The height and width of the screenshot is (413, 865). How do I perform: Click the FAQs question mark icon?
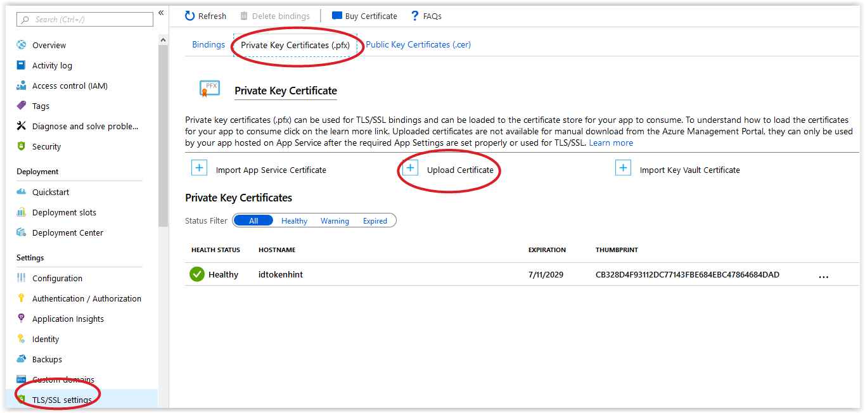tap(415, 16)
